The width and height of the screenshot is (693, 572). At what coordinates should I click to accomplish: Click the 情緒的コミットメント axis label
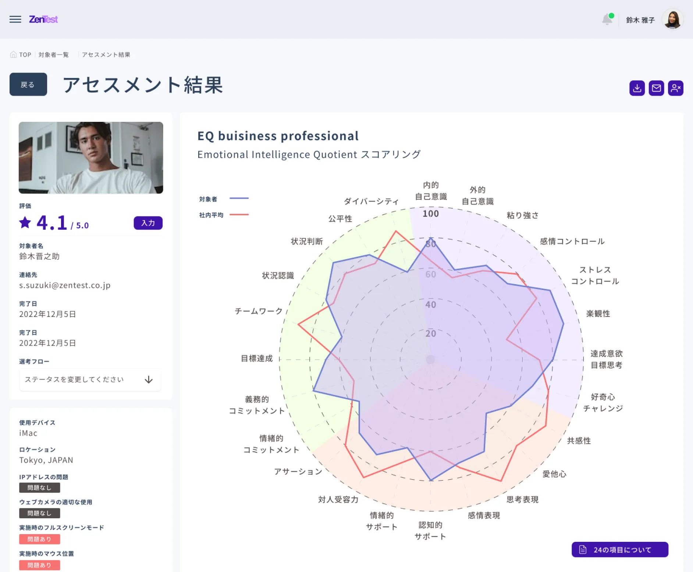pyautogui.click(x=271, y=444)
